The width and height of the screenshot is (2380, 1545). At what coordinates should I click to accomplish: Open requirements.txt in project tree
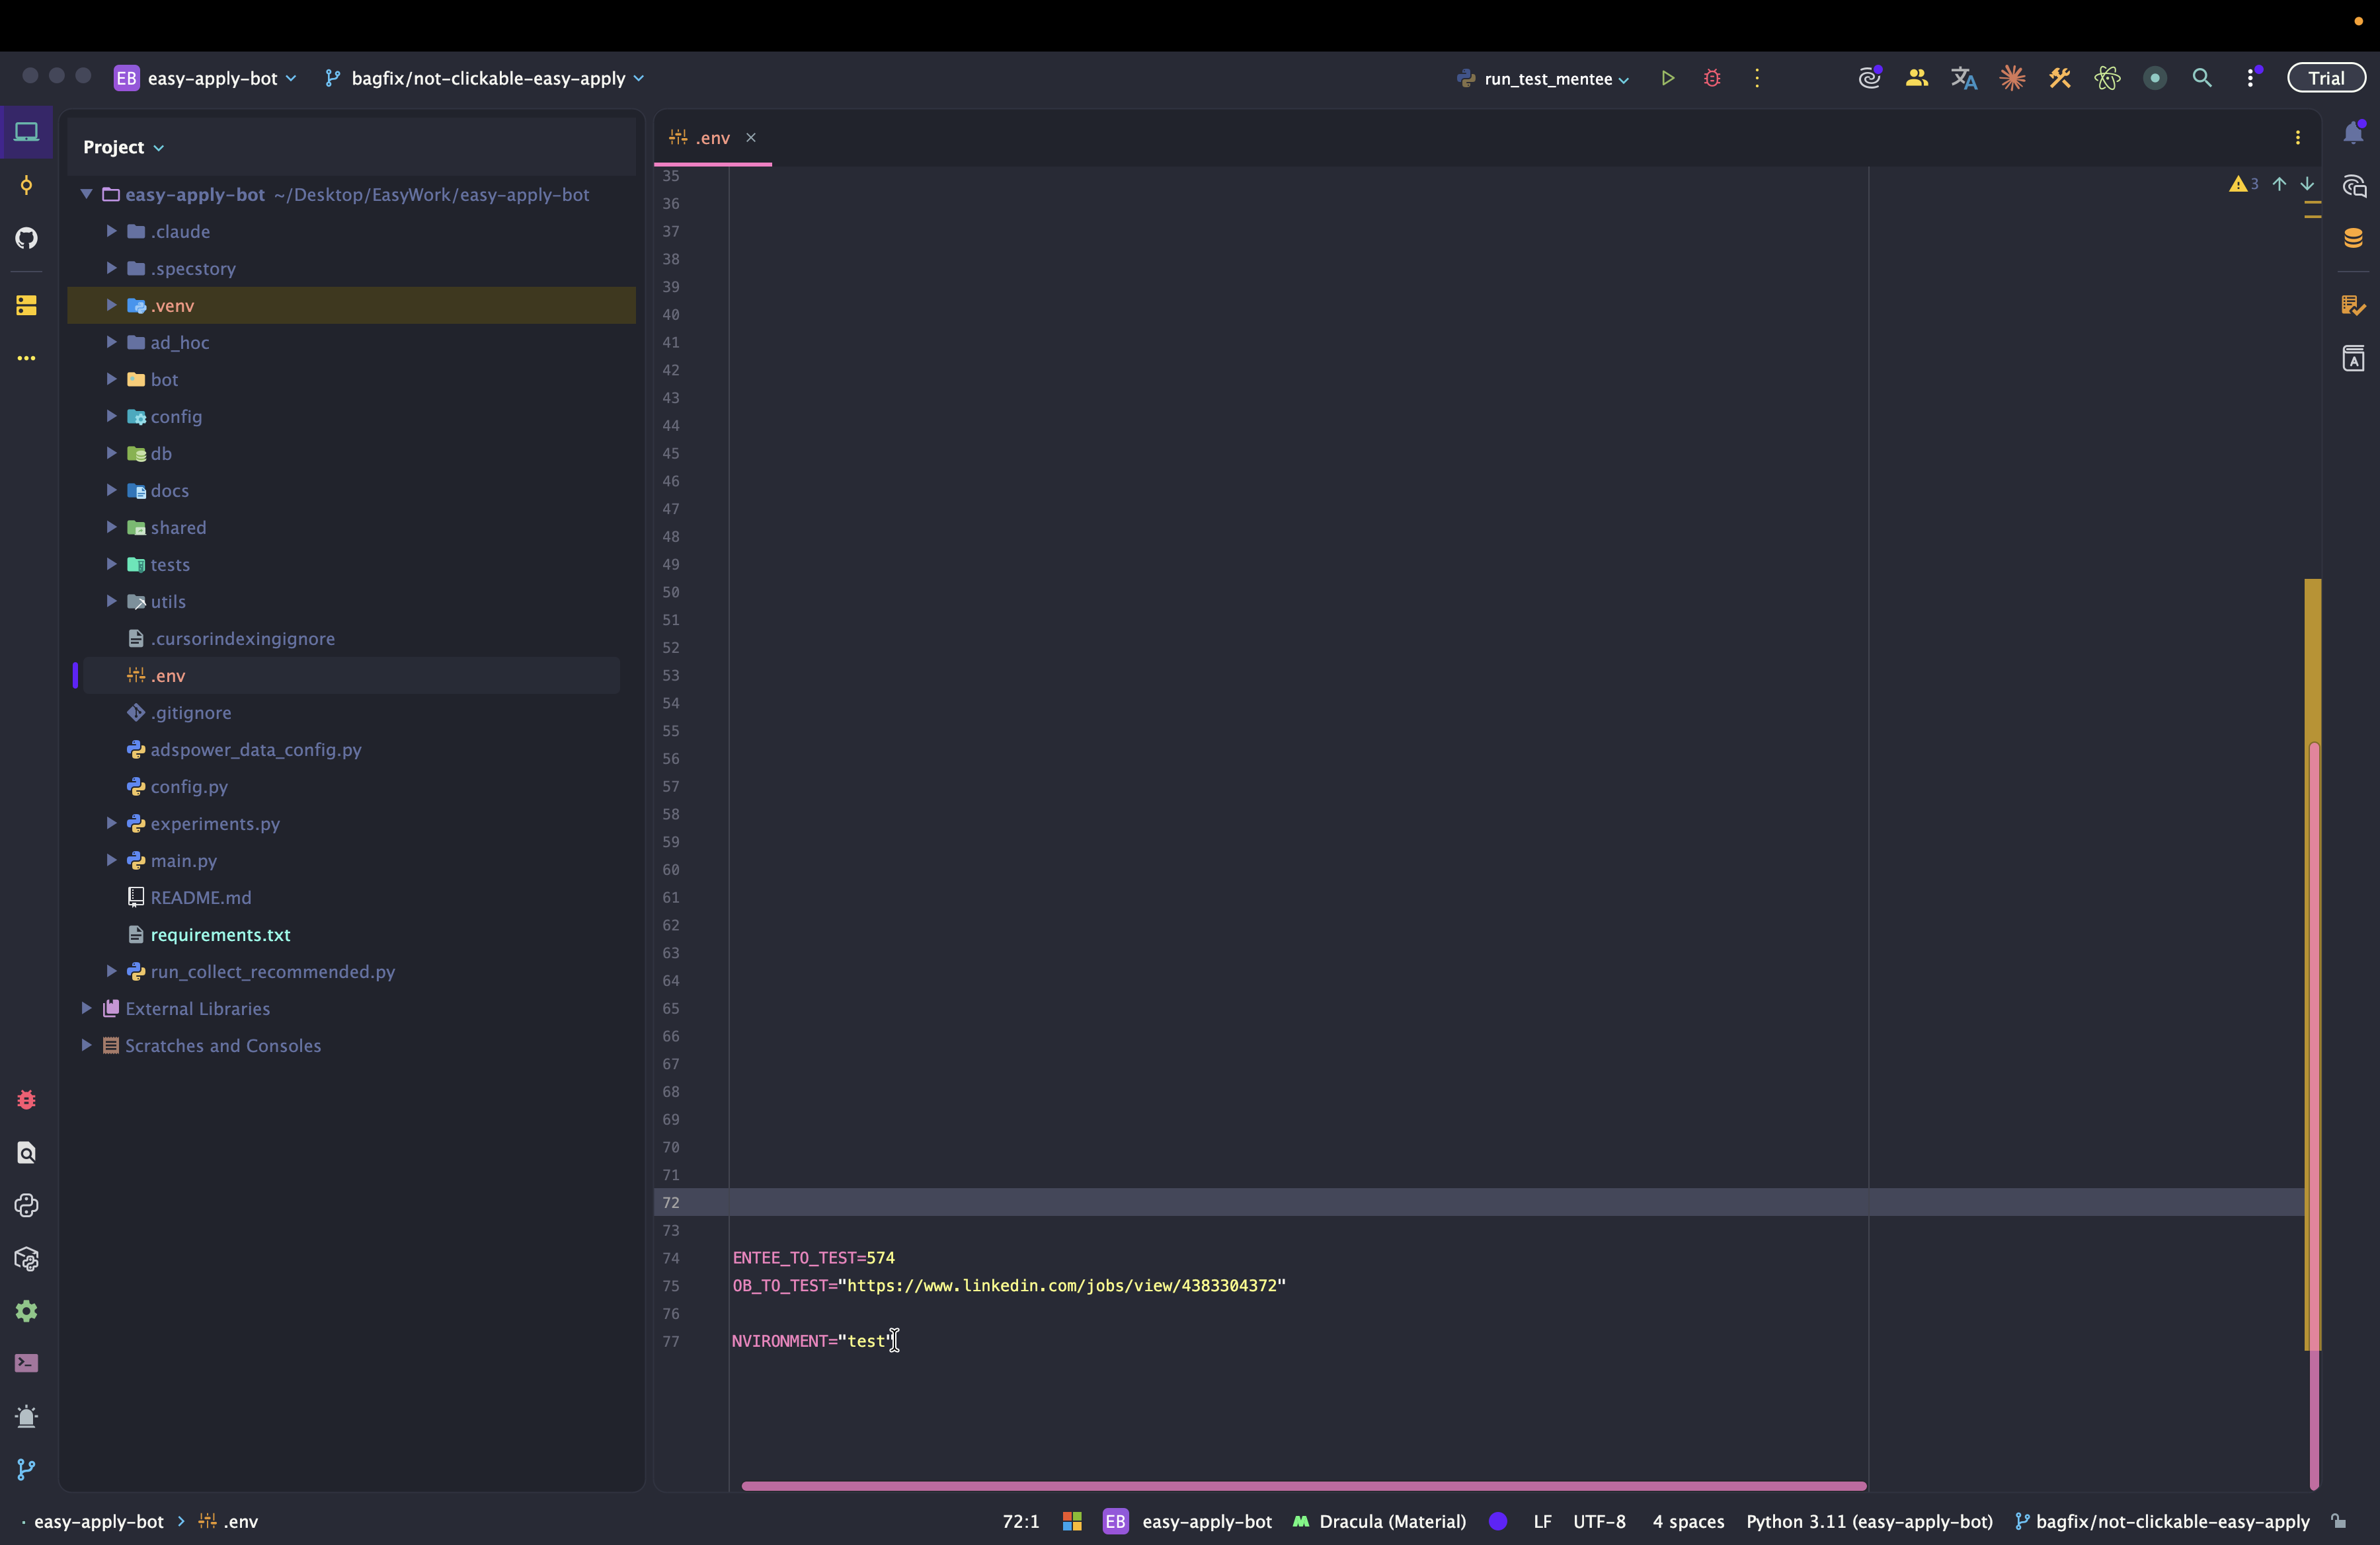(220, 934)
